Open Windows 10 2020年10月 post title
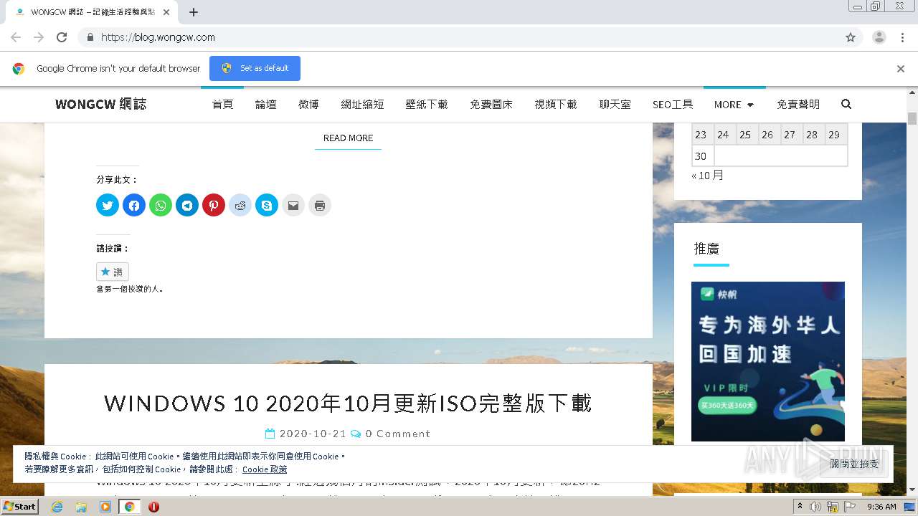This screenshot has width=918, height=516. pyautogui.click(x=348, y=403)
